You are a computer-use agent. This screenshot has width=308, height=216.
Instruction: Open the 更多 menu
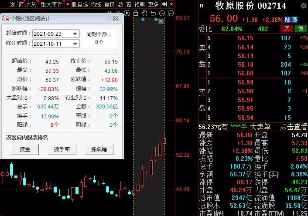click(x=153, y=4)
